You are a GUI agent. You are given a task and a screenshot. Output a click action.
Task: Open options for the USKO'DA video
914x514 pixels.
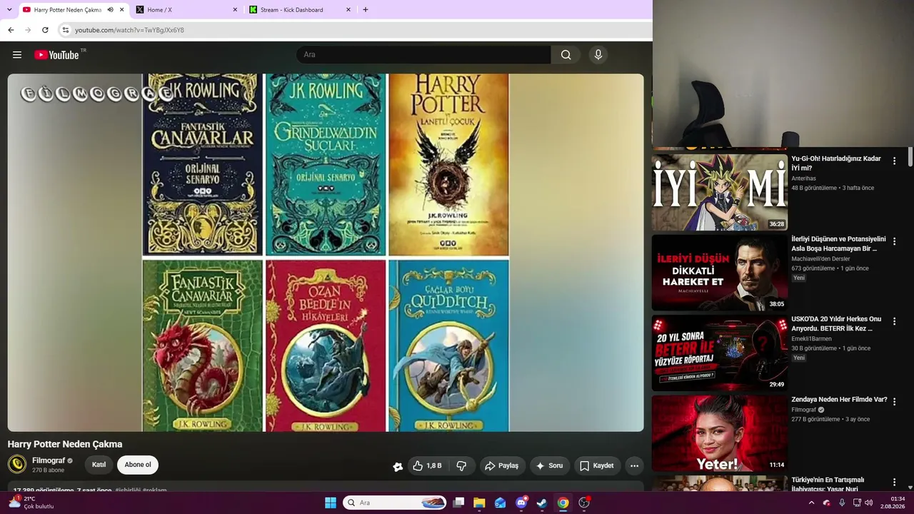tap(894, 322)
